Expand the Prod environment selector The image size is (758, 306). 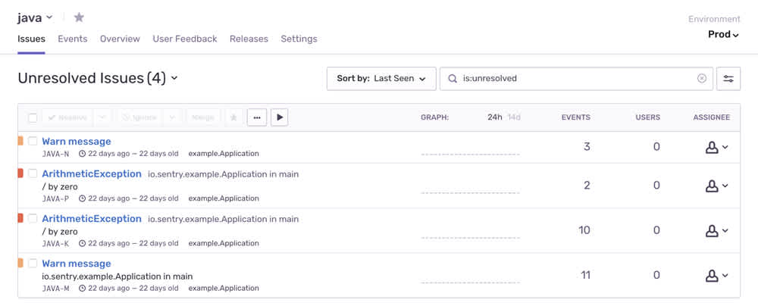click(x=723, y=34)
